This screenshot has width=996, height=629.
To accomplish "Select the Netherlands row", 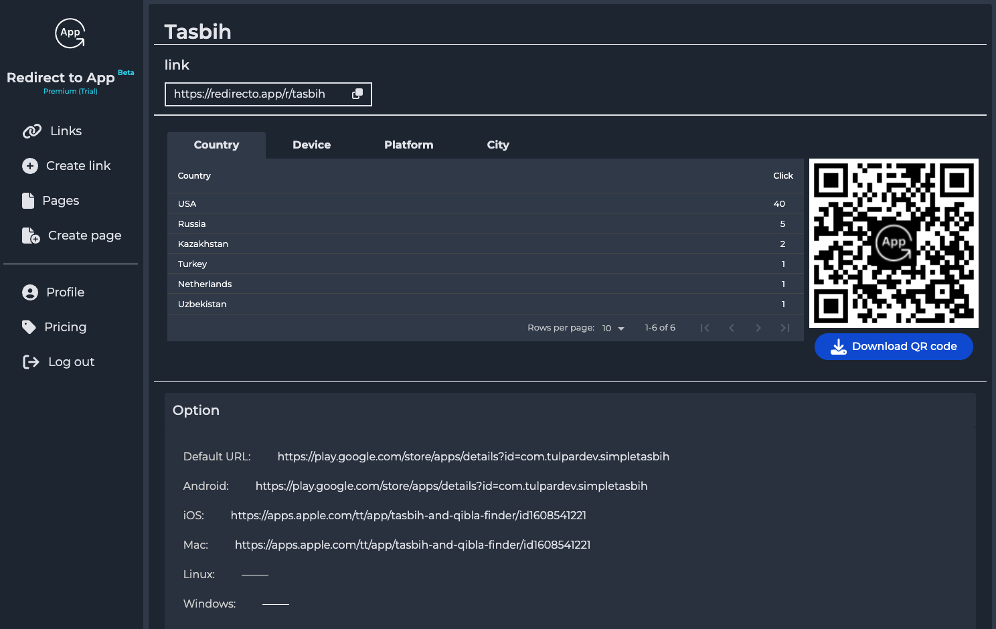I will point(485,284).
